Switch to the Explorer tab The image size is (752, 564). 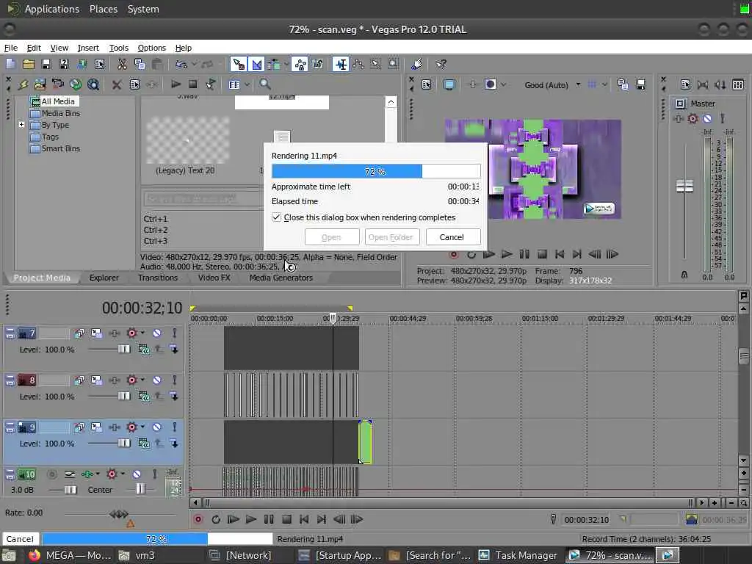coord(104,278)
